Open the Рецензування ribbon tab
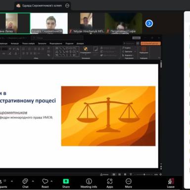 pos(56,44)
